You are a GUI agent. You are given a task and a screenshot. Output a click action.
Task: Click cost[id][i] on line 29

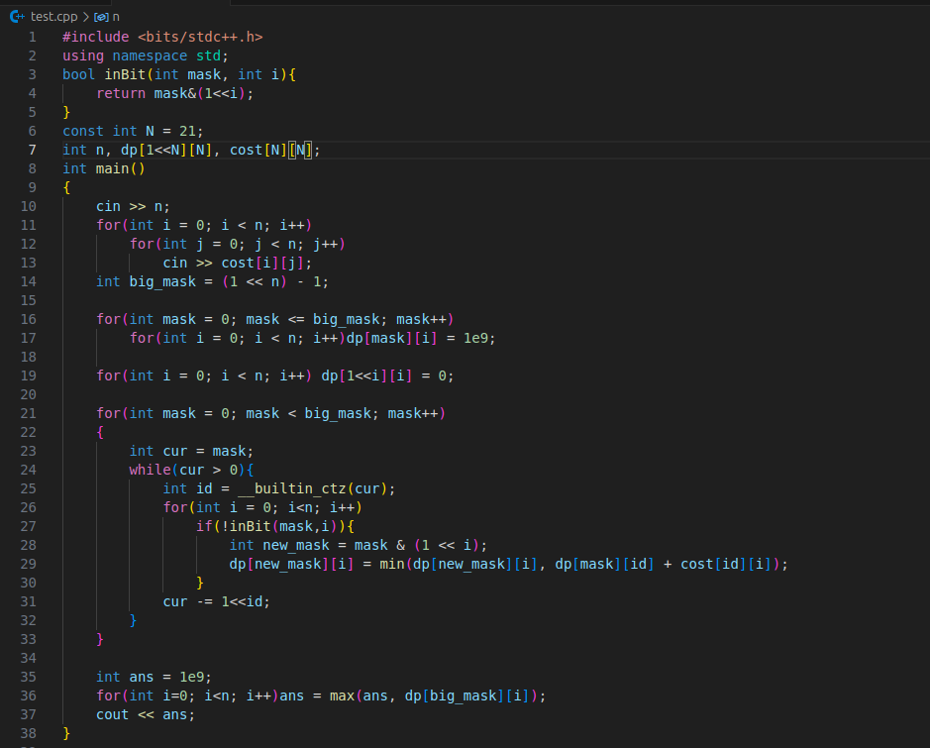[726, 564]
